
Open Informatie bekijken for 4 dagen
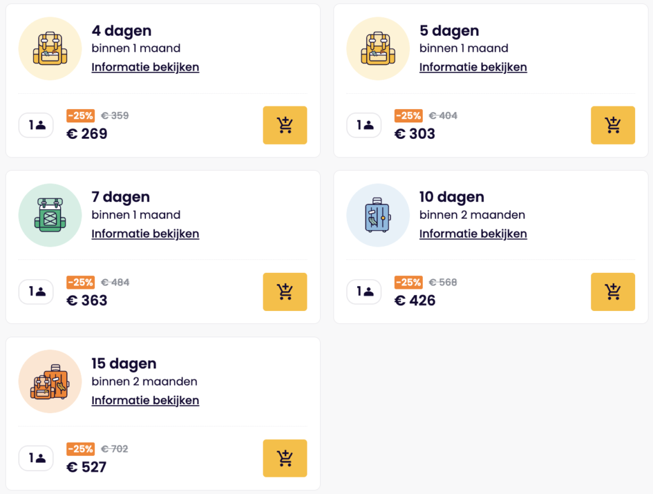click(x=145, y=66)
